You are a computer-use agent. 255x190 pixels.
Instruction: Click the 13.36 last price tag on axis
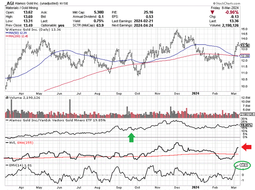coord(245,45)
